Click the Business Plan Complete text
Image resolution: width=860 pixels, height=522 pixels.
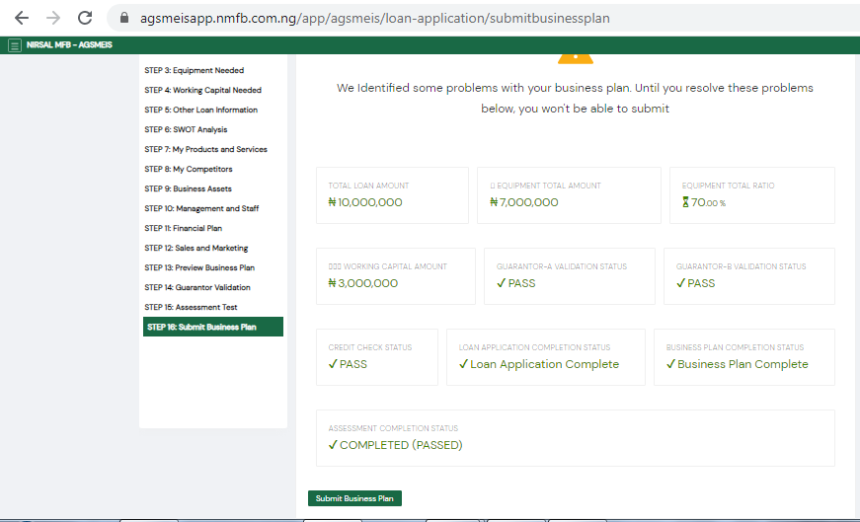(743, 365)
